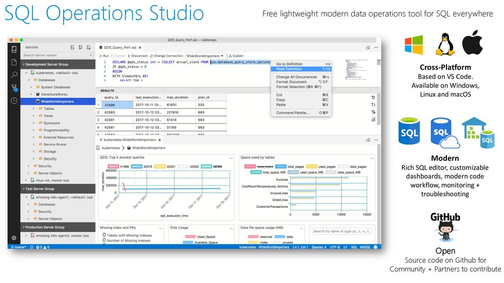Viewport: 504px width, 283px height.
Task: Open the Explorer file icon in activity bar
Action: [x=14, y=62]
